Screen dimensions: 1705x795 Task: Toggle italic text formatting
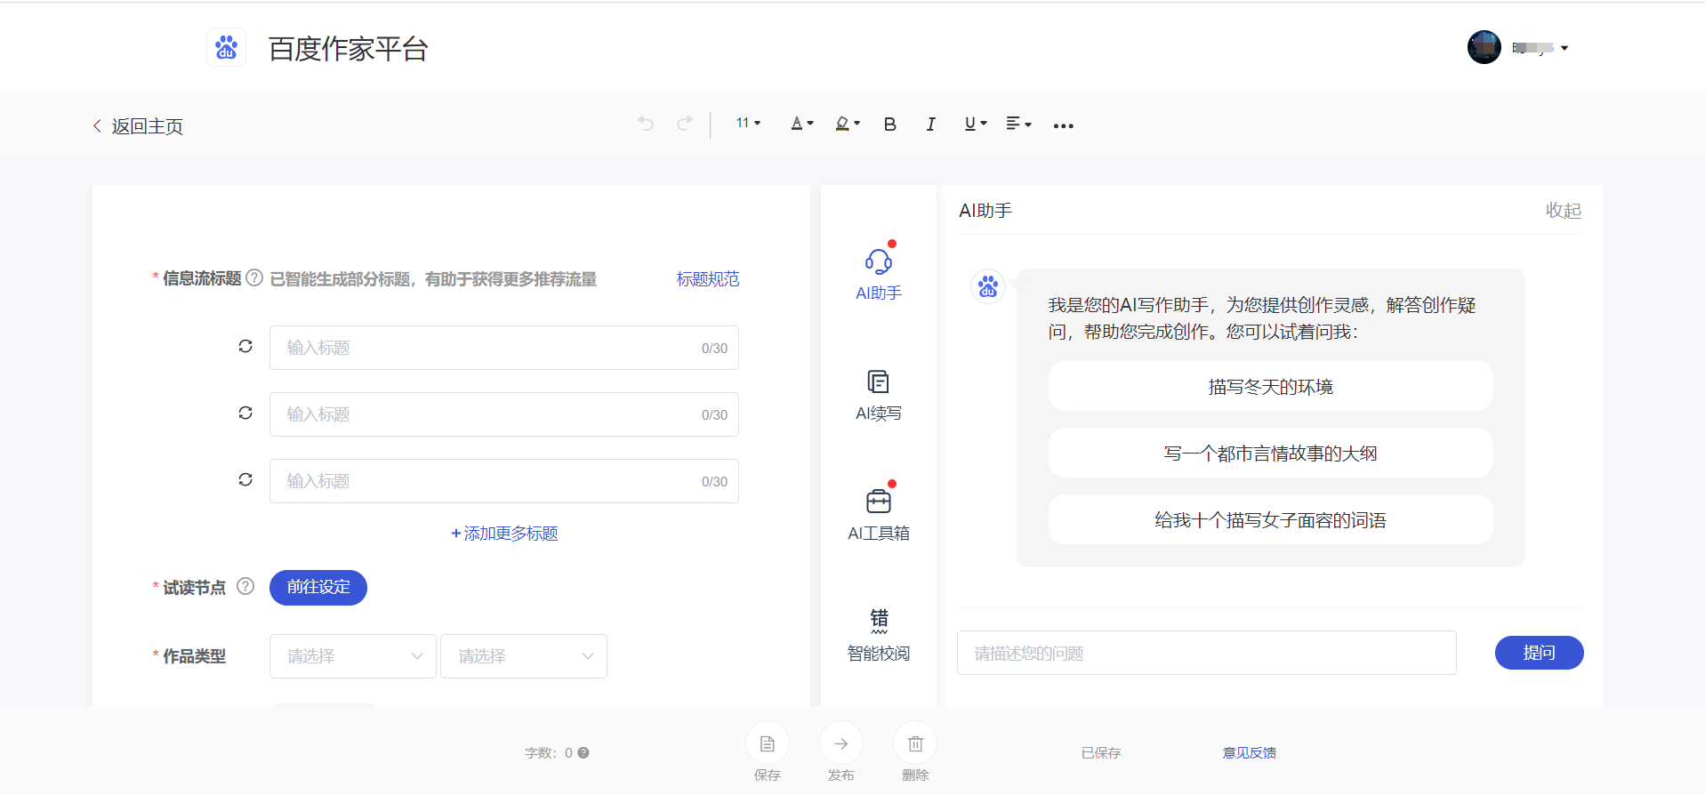click(930, 124)
